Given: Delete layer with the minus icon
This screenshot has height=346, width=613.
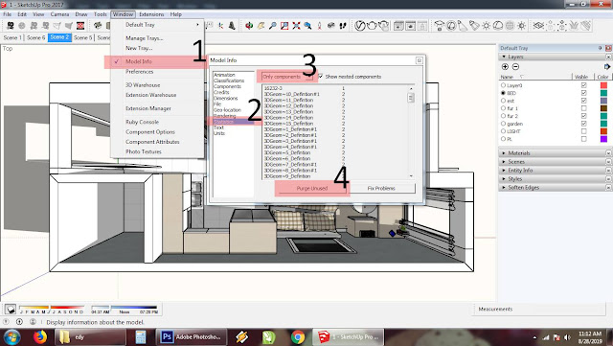Looking at the screenshot, I should [x=515, y=67].
